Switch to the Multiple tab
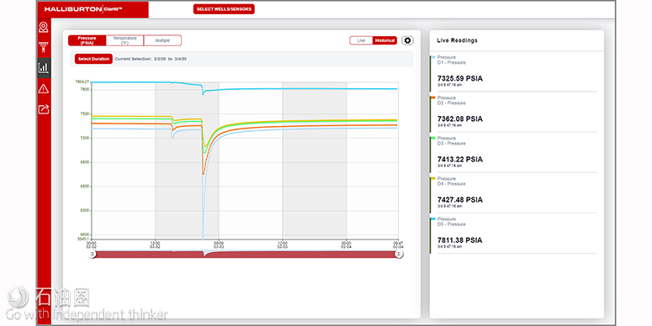This screenshot has height=326, width=652. tap(162, 40)
